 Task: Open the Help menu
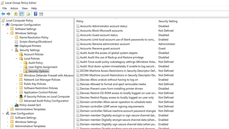click(x=34, y=8)
